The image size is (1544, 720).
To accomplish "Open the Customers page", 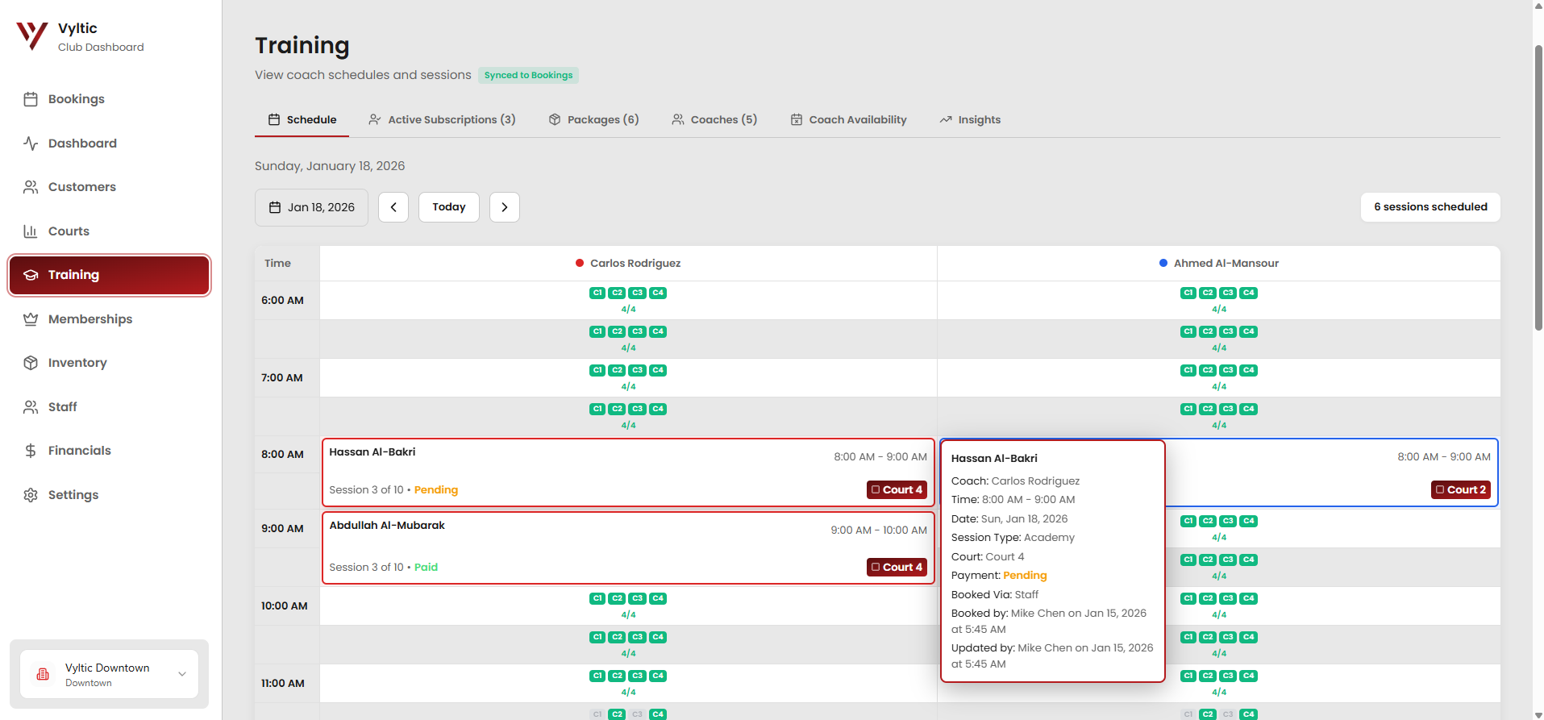I will click(x=81, y=187).
